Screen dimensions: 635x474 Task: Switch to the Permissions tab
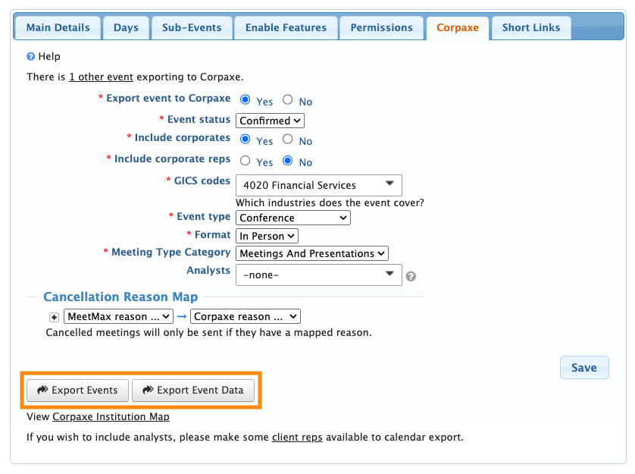(381, 27)
